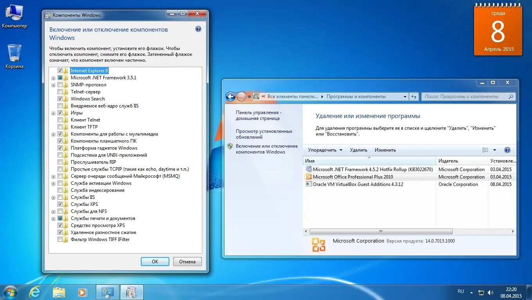Open the Упорядочить dropdown menu
Image resolution: width=532 pixels, height=300 pixels.
325,150
